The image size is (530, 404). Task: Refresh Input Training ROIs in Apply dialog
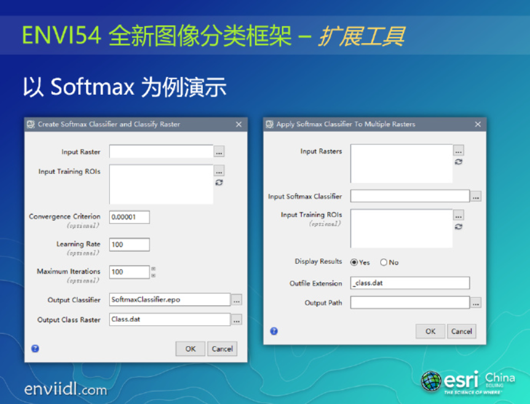click(x=458, y=226)
